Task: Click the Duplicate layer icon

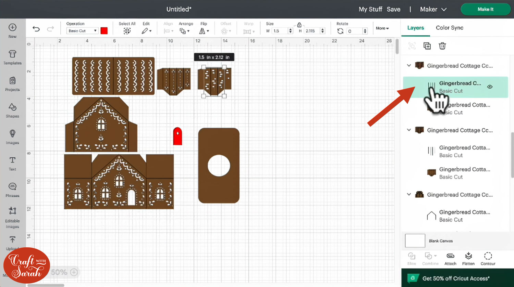Action: (427, 46)
